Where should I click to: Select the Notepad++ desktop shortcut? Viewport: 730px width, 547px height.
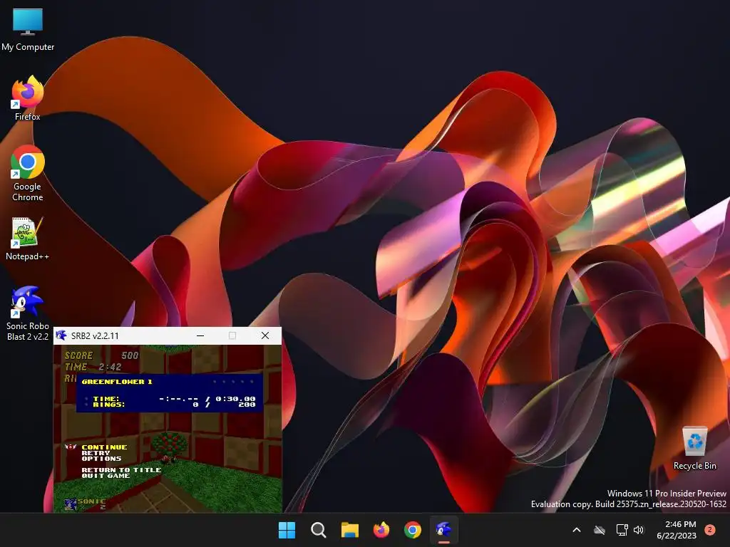(28, 238)
